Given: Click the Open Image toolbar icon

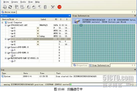Looking at the screenshot, I should click(x=29, y=7).
